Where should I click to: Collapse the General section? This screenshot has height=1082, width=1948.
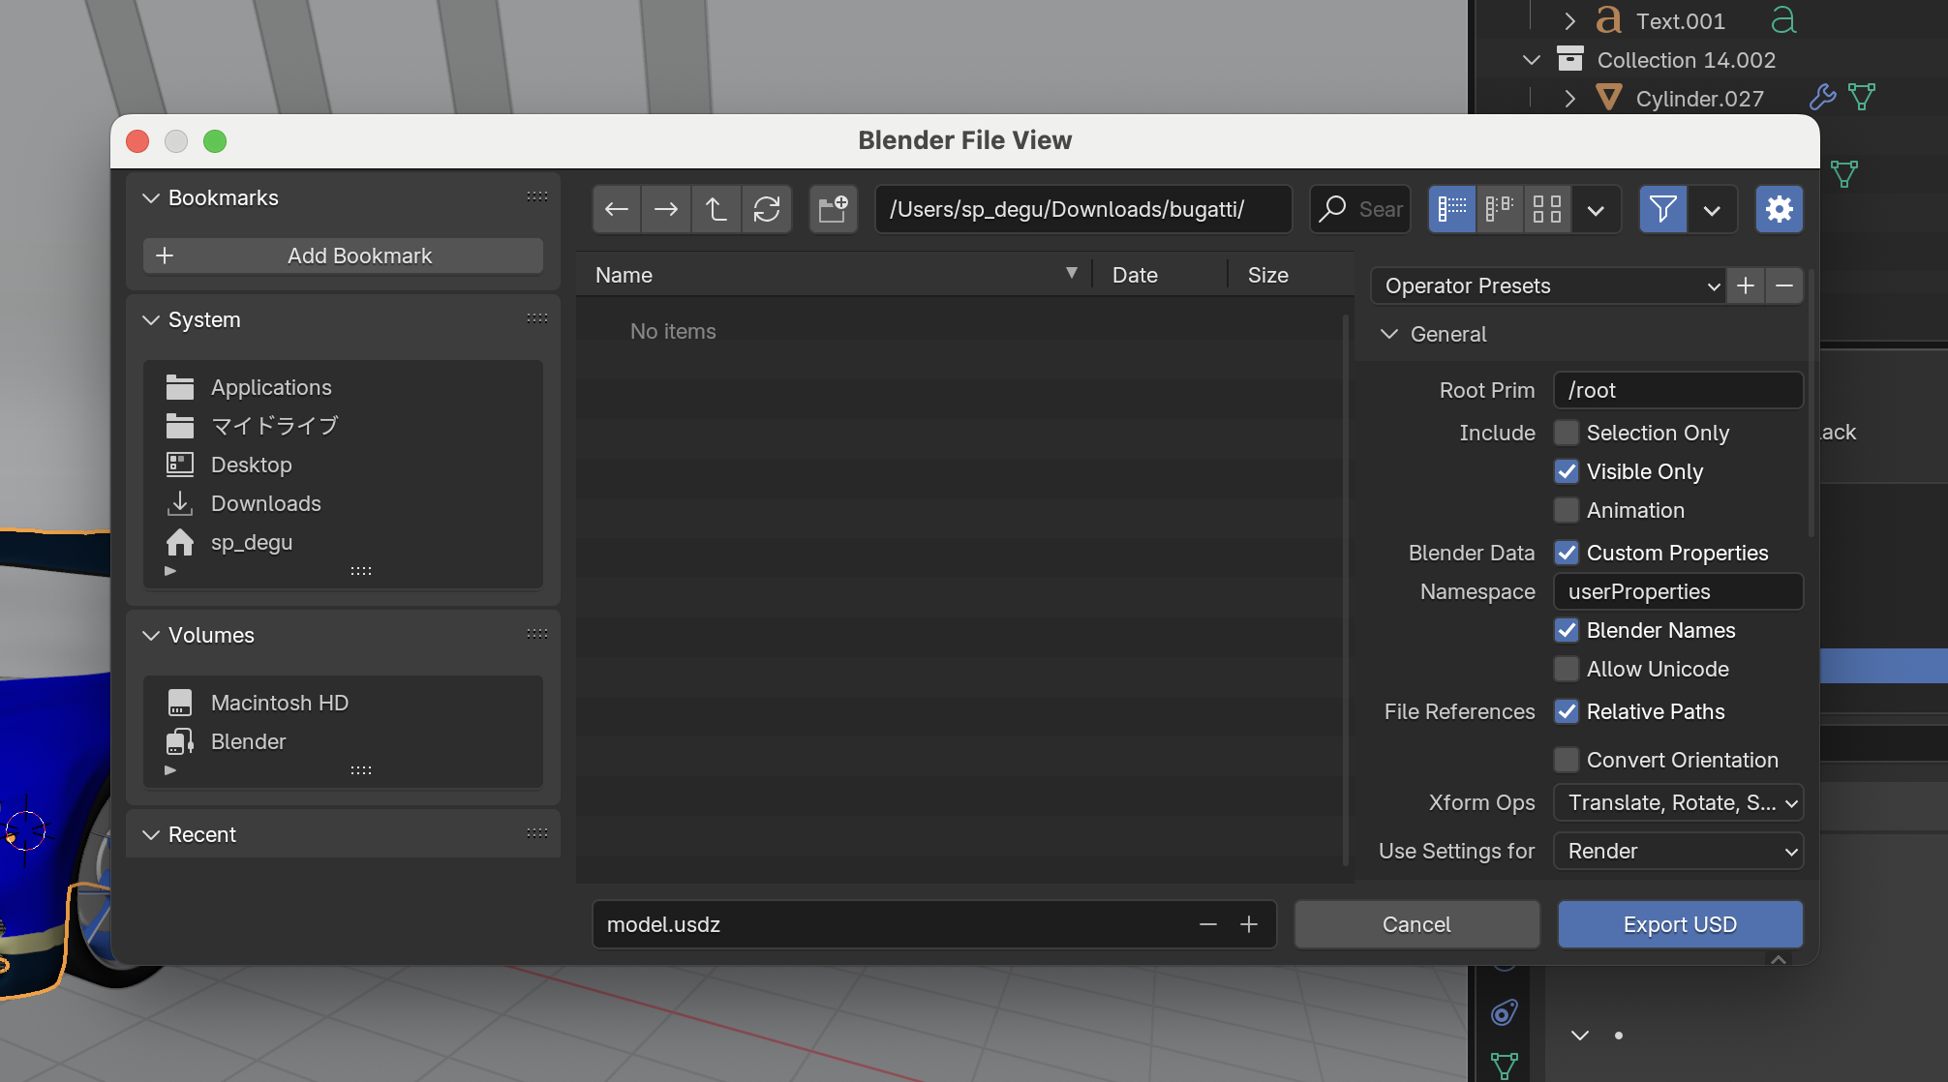1389,334
